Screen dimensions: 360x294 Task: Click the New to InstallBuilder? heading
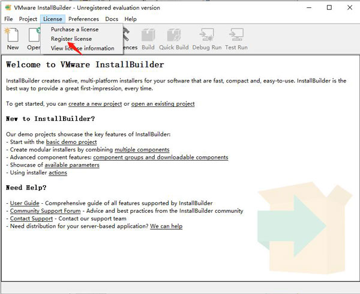coord(50,118)
